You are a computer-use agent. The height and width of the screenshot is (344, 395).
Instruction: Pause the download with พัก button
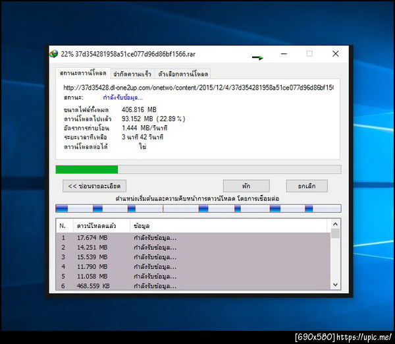pyautogui.click(x=246, y=186)
